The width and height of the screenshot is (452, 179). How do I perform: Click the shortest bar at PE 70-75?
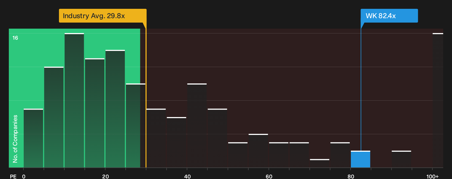[320, 163]
